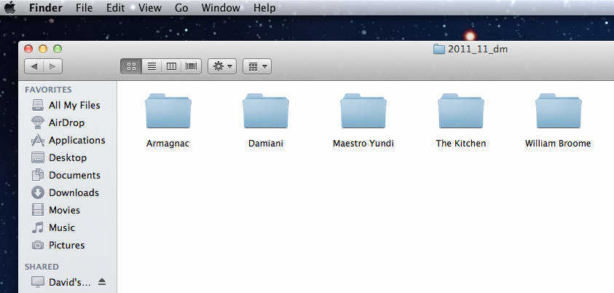
Task: Switch to column view
Action: tap(171, 66)
